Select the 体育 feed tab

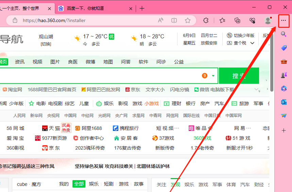point(231,185)
